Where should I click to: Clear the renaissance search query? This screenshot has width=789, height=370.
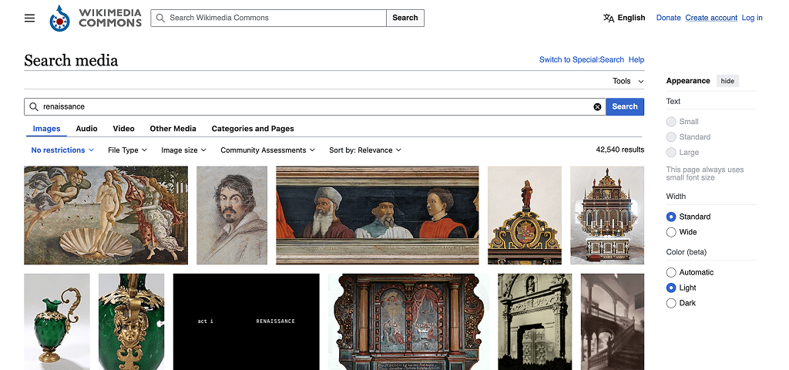coord(597,106)
